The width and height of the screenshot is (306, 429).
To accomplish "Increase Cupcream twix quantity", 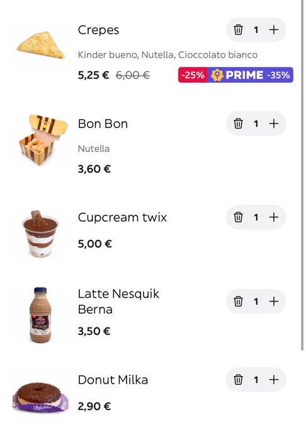I will click(274, 217).
